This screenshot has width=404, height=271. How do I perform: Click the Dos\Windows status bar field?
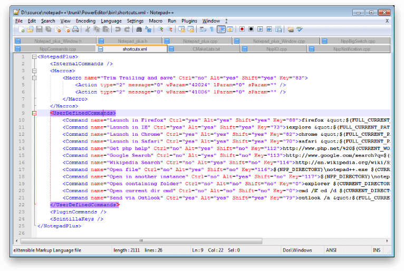click(302, 250)
